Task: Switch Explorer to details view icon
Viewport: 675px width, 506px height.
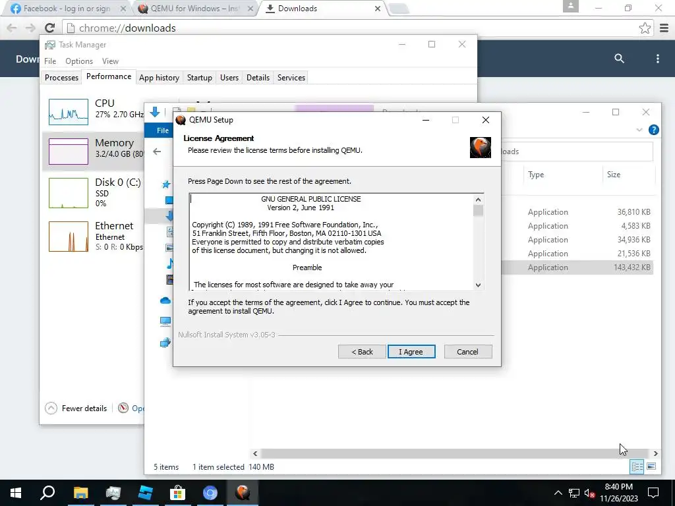Action: (637, 467)
